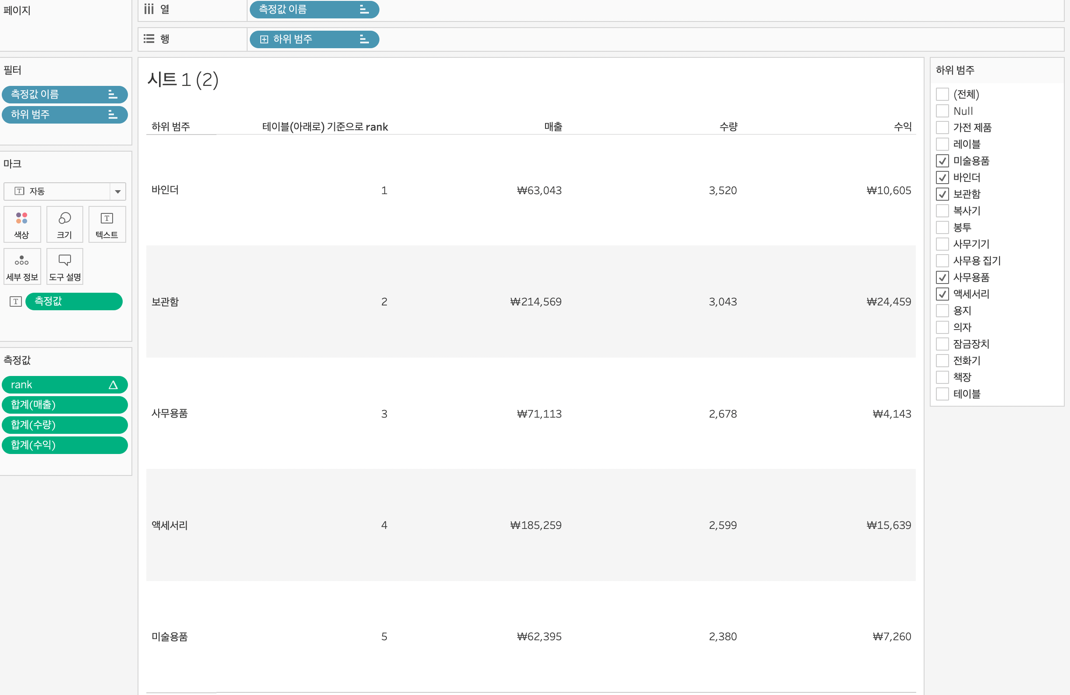Click the 매출 column header
The image size is (1070, 695).
[553, 127]
